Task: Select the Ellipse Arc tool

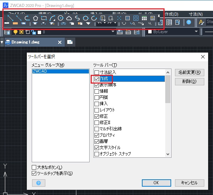Action: pyautogui.click(x=94, y=18)
